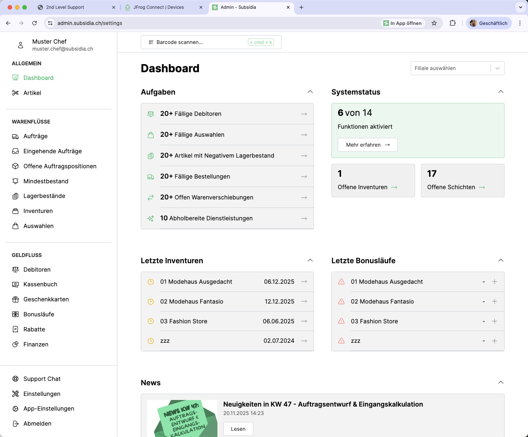528x437 pixels.
Task: Switch to the JFrog Connect Devices tab
Action: coord(158,7)
